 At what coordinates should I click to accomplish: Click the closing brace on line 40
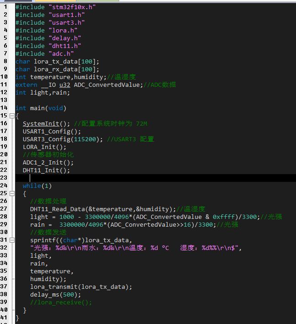pos(25,310)
